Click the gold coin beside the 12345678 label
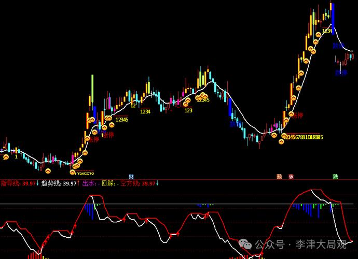 (x=72, y=172)
